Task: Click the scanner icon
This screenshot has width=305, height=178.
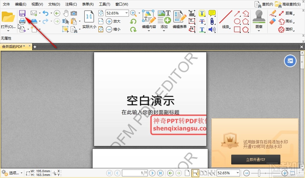Action: click(x=34, y=21)
